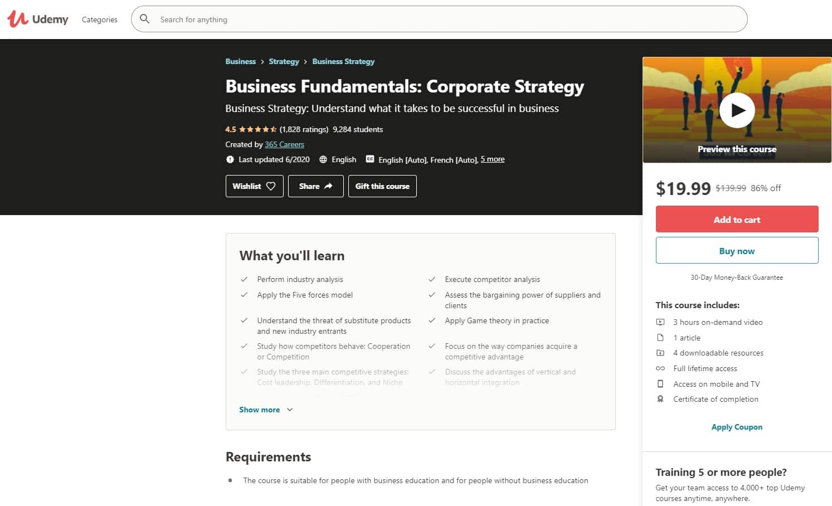Image resolution: width=832 pixels, height=506 pixels.
Task: Click the Udemy logo
Action: tap(38, 19)
